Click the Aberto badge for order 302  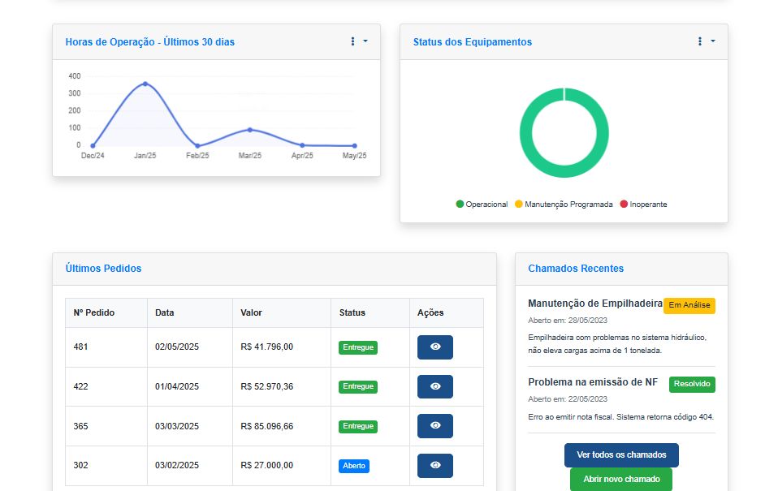(354, 466)
